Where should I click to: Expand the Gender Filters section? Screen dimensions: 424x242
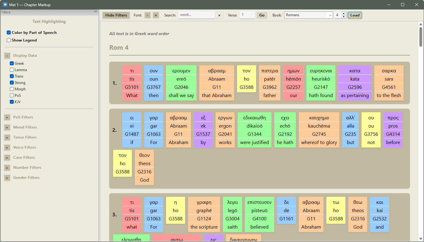pos(7,178)
